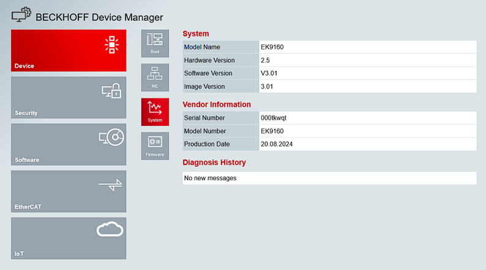Select the Boot icon

coord(155,43)
